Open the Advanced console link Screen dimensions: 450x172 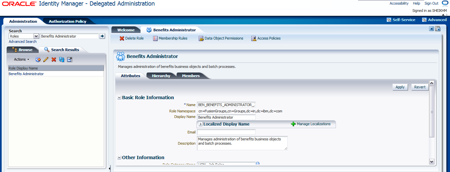(434, 20)
